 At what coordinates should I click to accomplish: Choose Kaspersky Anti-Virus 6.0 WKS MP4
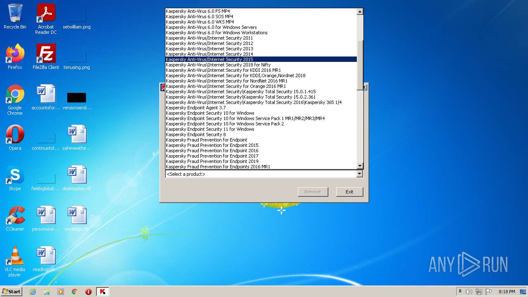(x=261, y=22)
